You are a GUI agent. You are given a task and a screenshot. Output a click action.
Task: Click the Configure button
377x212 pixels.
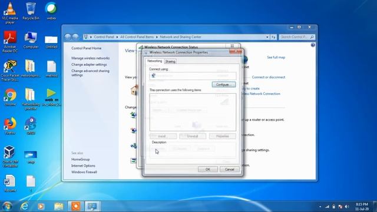pos(224,85)
